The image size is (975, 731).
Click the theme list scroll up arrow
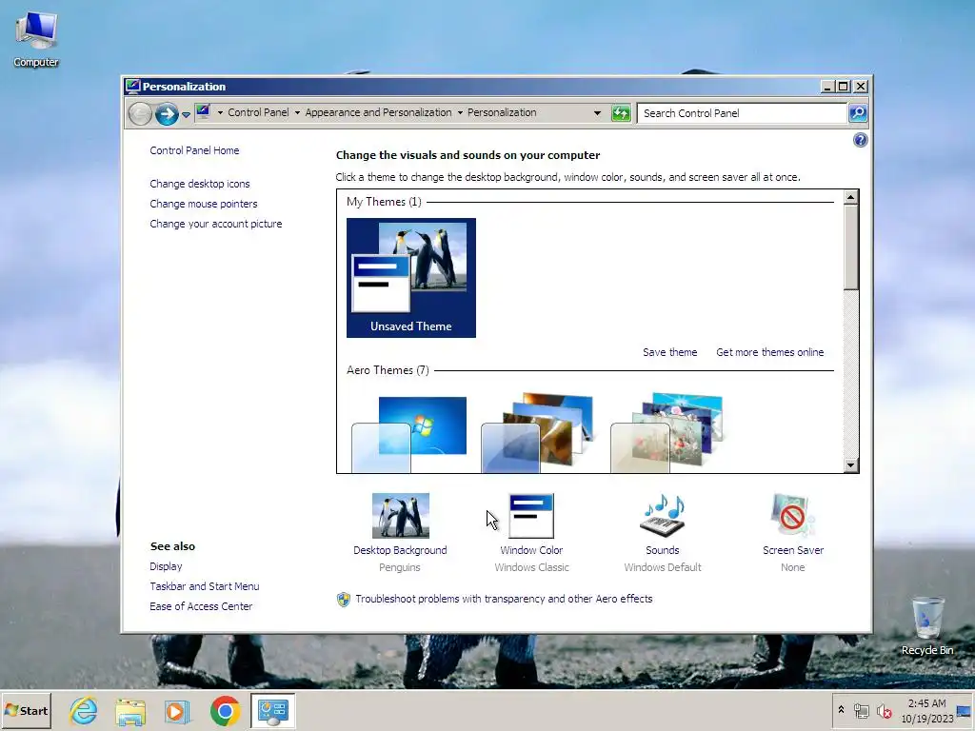tap(850, 197)
